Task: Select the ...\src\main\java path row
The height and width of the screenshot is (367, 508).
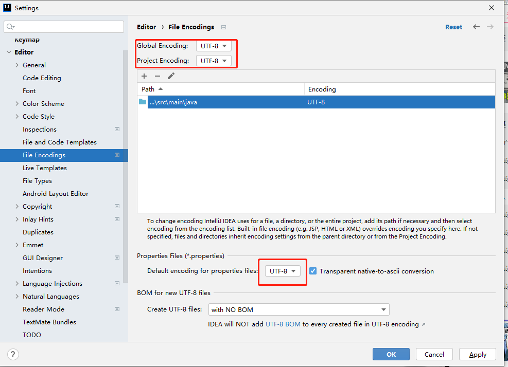Action: click(x=316, y=102)
